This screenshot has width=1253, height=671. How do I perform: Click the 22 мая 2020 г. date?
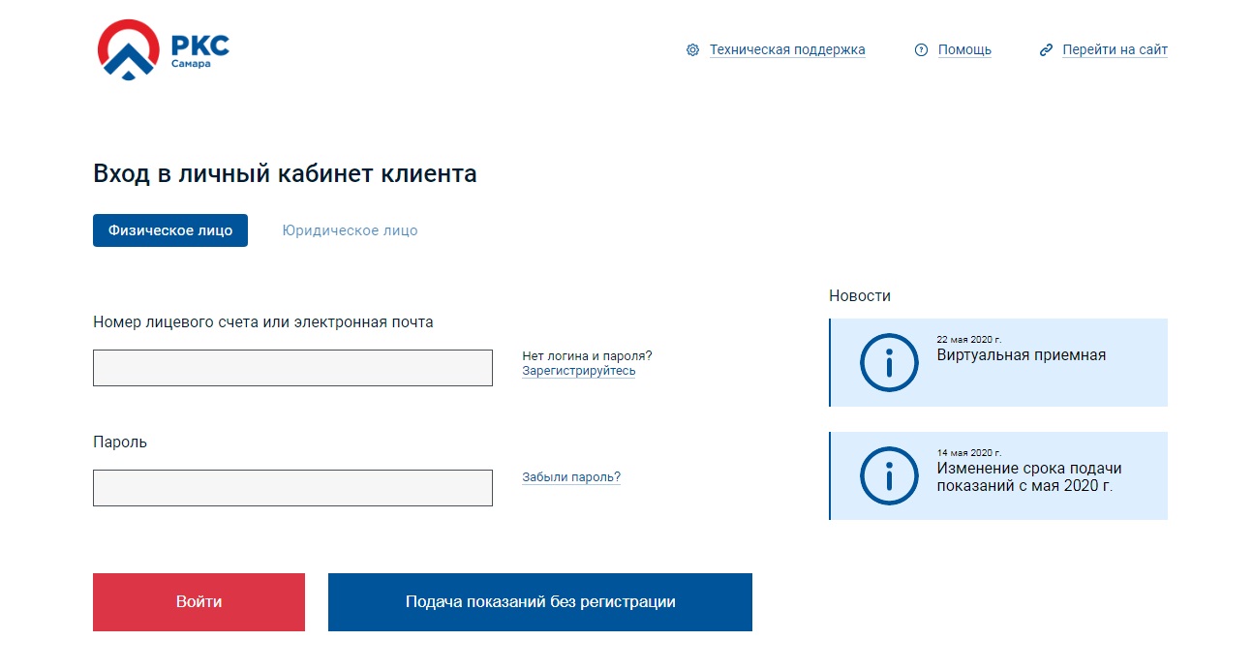[968, 340]
